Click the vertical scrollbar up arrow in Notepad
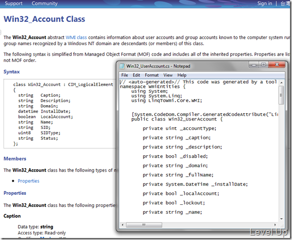 (282, 82)
